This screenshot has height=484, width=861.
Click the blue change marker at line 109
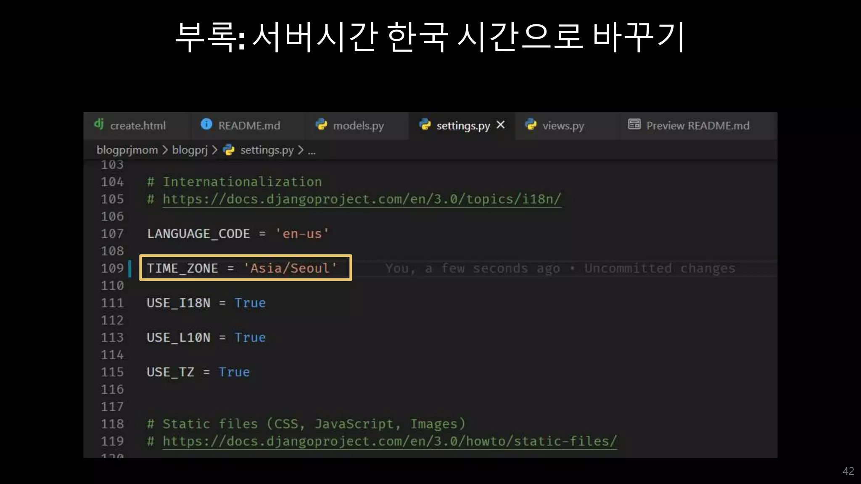(130, 268)
